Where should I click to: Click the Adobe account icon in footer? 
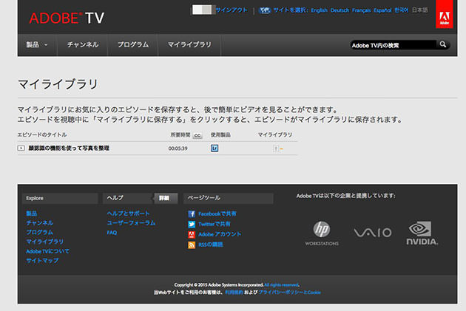(192, 234)
